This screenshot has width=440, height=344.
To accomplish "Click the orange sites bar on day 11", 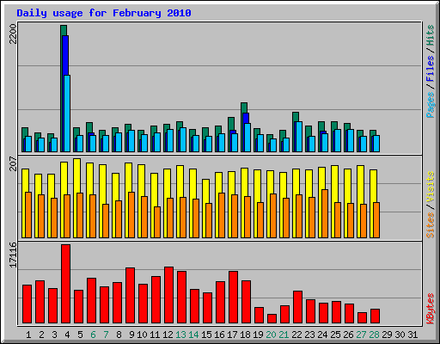I will [157, 222].
